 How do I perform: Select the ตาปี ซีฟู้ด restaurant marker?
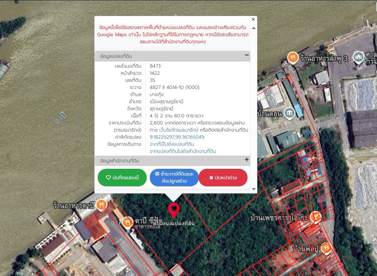(x=127, y=222)
